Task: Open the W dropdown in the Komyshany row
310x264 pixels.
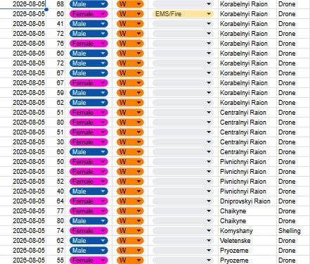Action: [x=130, y=231]
